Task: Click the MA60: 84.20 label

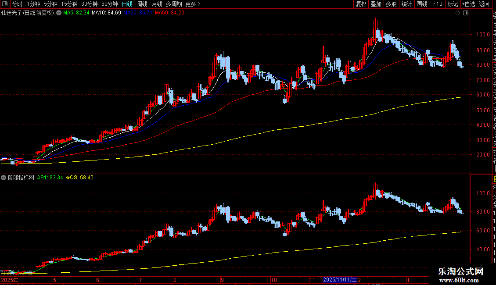Action: (x=169, y=13)
